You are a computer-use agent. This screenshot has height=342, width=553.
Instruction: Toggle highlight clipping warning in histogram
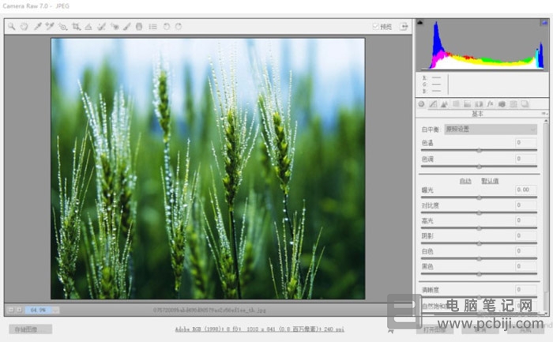tap(544, 23)
